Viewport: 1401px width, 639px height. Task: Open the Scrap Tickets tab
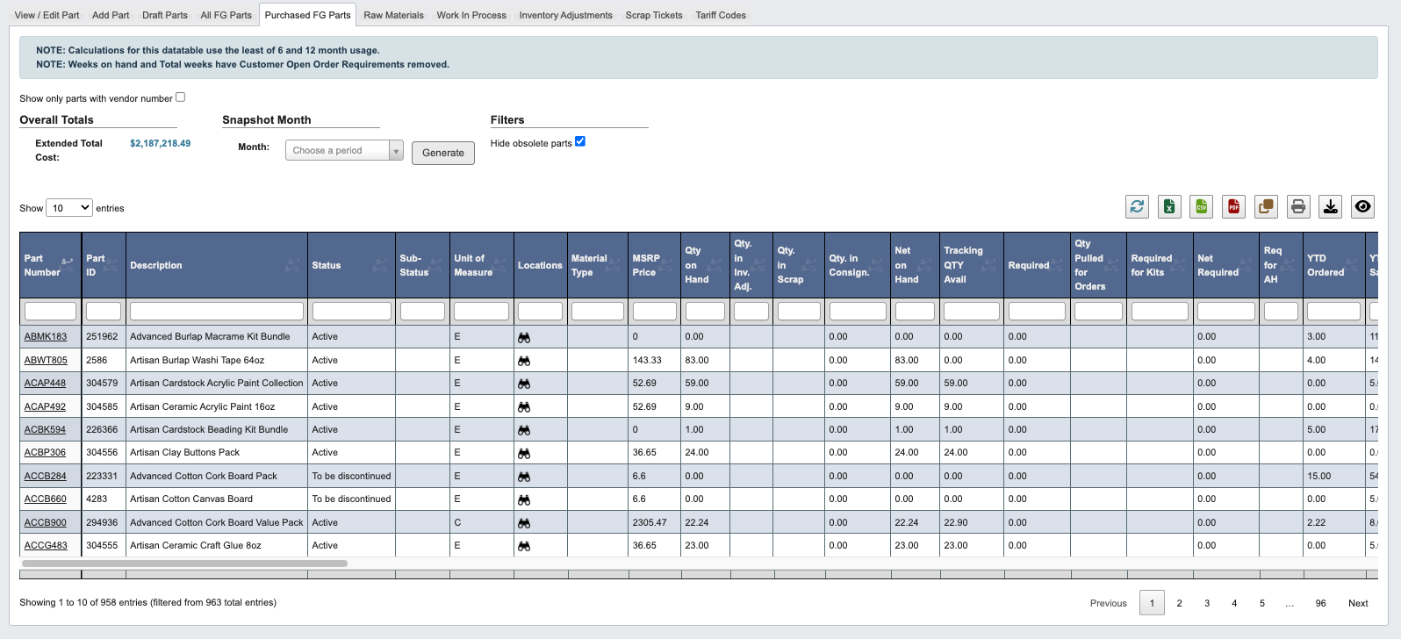(653, 15)
